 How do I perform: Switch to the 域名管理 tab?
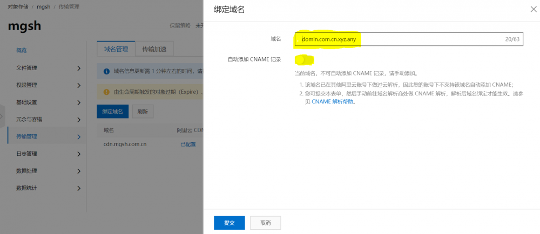pyautogui.click(x=116, y=49)
